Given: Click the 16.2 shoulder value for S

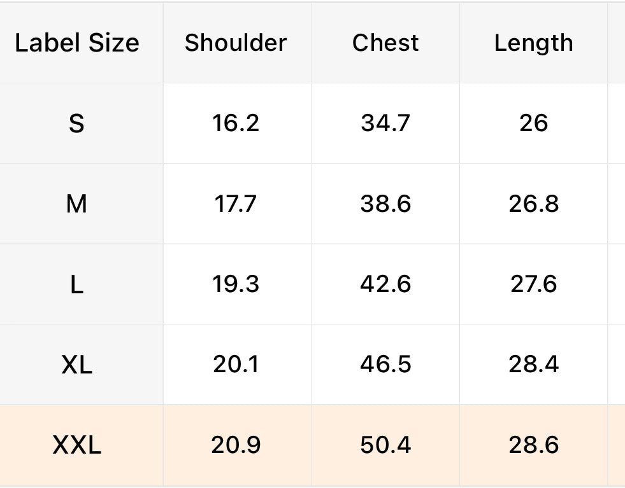Looking at the screenshot, I should point(236,123).
